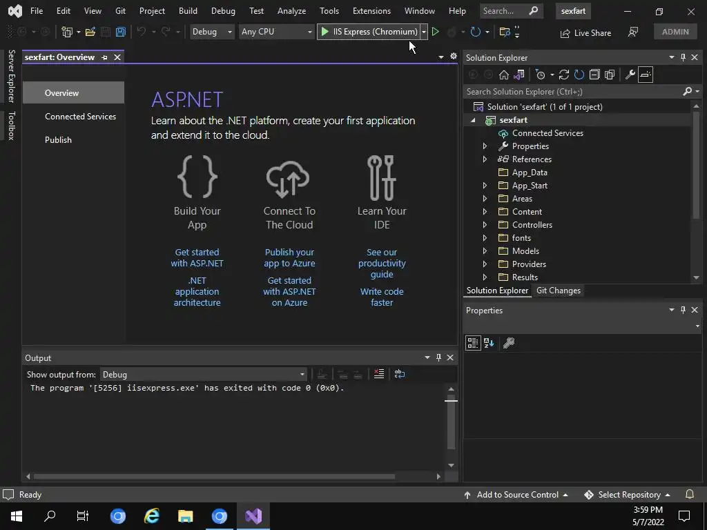Open the Extensions menu
This screenshot has width=707, height=530.
(x=371, y=11)
